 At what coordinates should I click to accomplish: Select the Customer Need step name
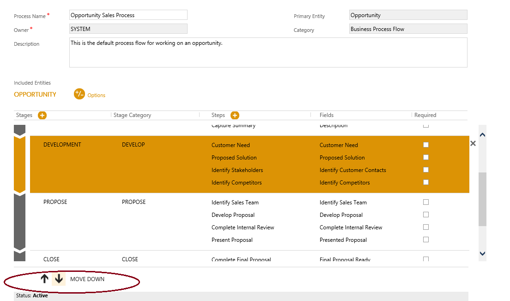(x=231, y=145)
